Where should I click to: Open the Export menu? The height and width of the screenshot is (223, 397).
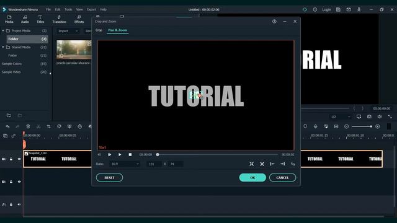(x=91, y=10)
